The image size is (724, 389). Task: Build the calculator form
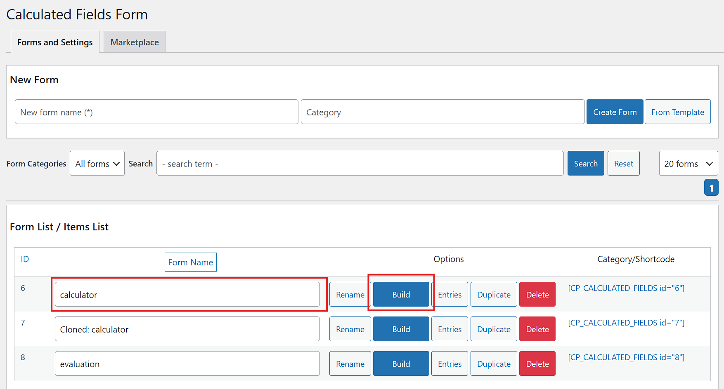[x=401, y=295]
